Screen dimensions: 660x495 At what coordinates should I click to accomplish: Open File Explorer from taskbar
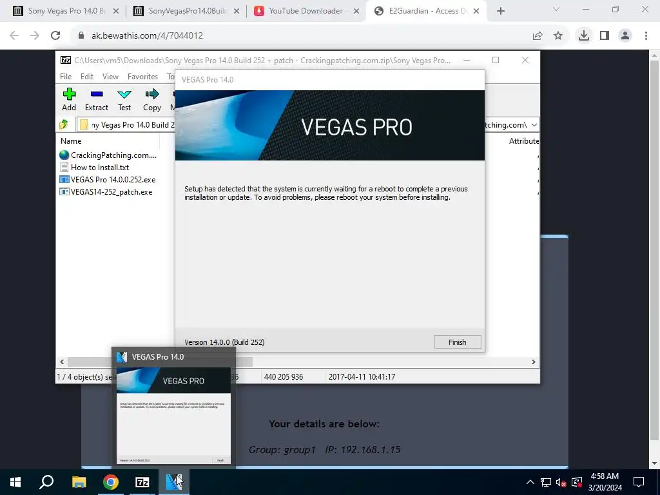[79, 482]
